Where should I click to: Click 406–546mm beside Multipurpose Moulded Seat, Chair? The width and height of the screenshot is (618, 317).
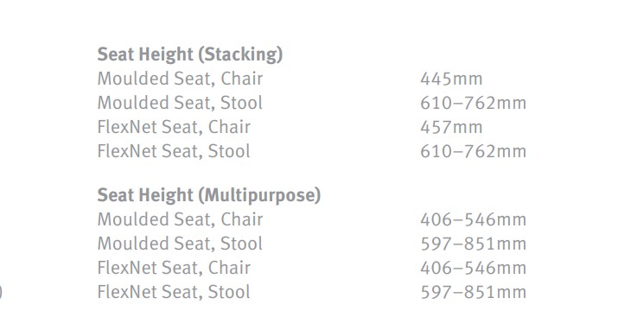tap(474, 220)
